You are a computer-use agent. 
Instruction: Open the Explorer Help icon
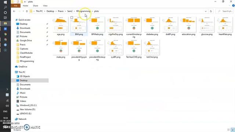pyautogui.click(x=234, y=5)
